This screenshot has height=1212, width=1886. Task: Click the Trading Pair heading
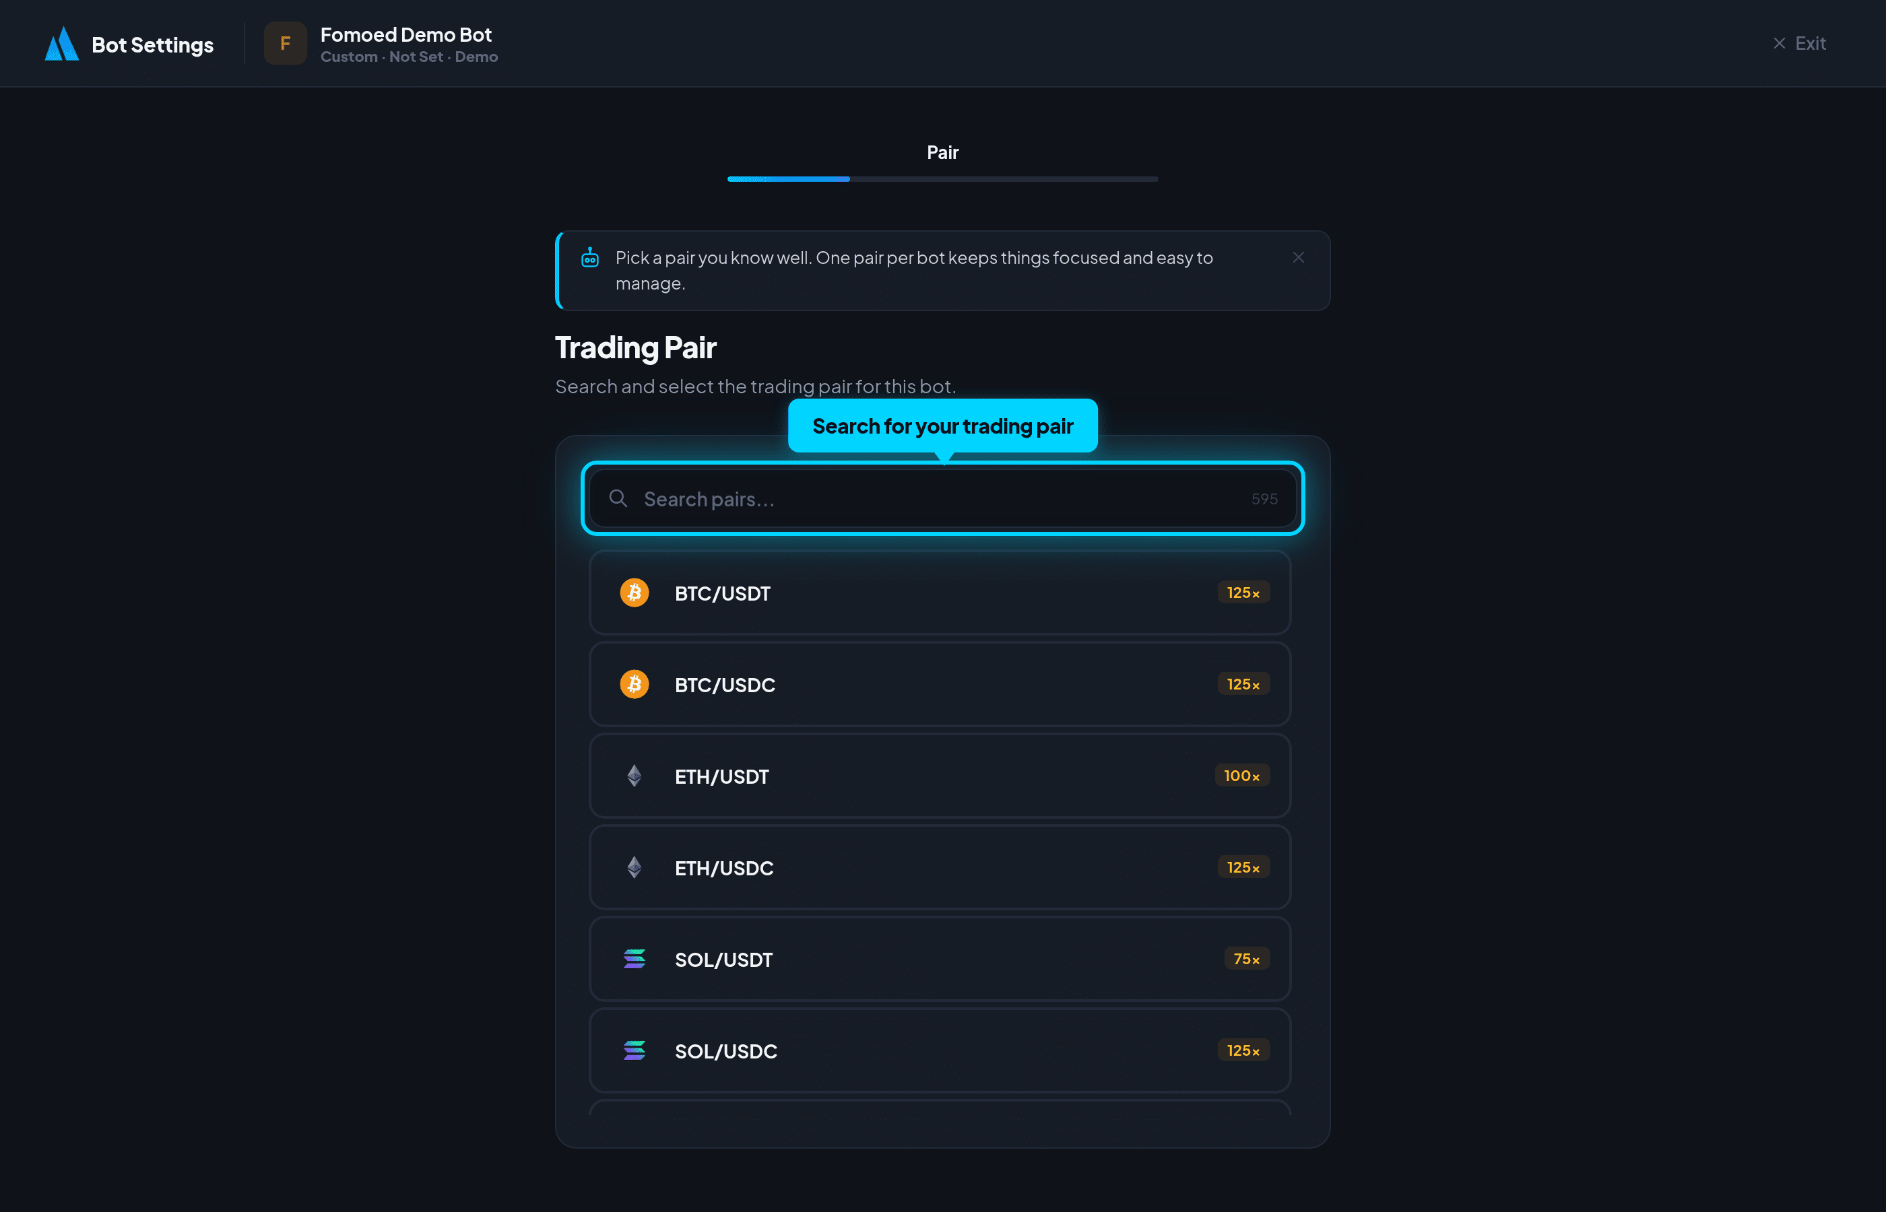pyautogui.click(x=635, y=347)
